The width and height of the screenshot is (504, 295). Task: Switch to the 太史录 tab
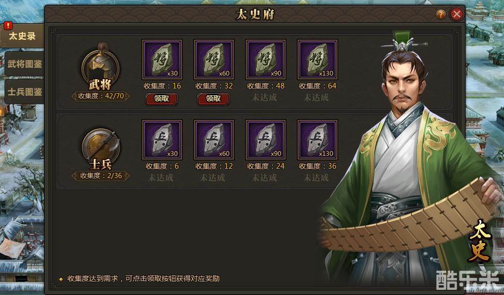coord(22,36)
